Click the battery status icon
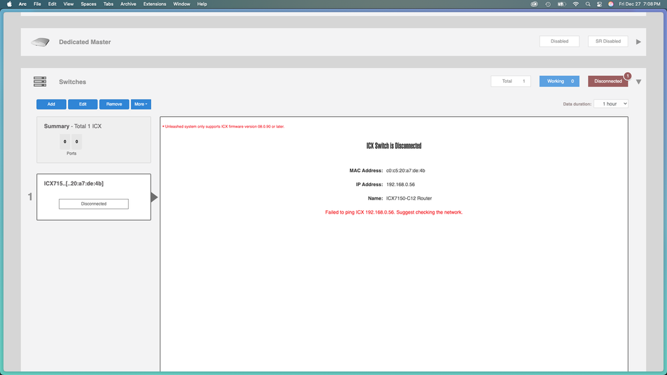This screenshot has height=375, width=667. tap(562, 4)
